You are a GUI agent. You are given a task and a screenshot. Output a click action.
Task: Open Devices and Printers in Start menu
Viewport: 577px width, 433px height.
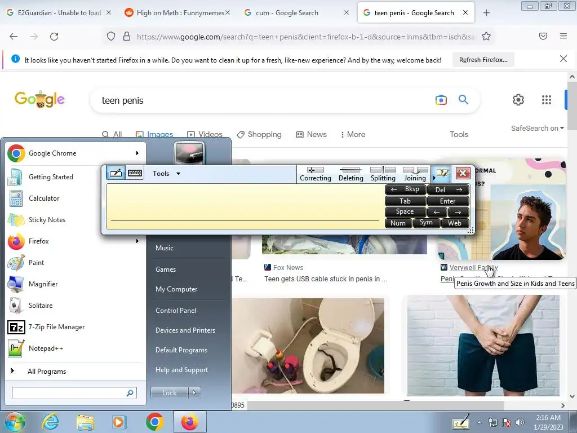point(185,330)
